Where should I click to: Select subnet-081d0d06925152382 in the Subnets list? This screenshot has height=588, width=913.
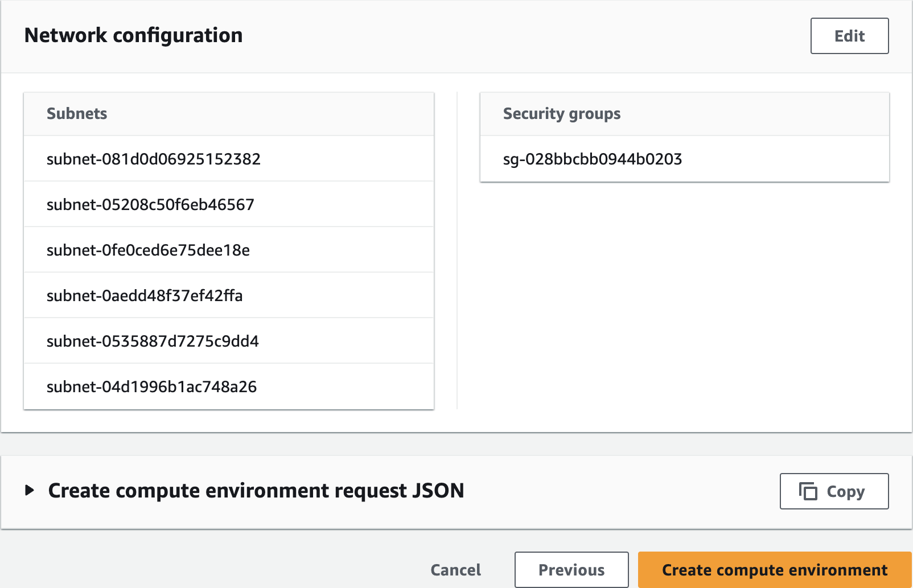pos(154,159)
